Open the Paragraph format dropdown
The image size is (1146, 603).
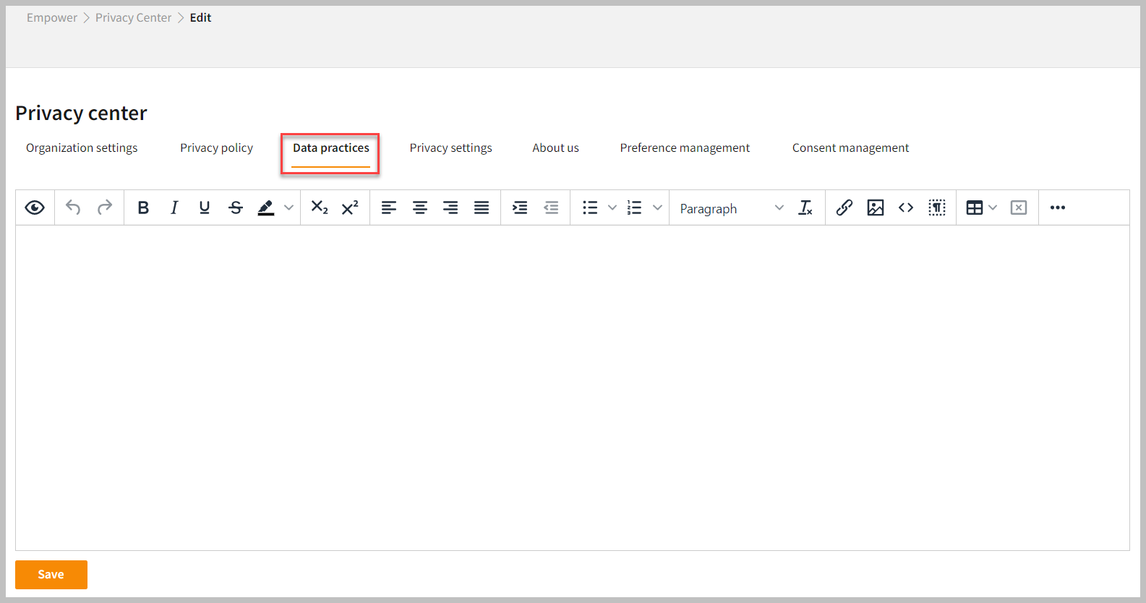pos(731,208)
